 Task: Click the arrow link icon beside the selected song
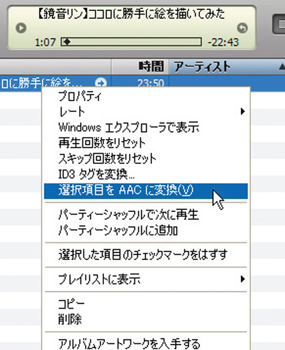pos(101,83)
